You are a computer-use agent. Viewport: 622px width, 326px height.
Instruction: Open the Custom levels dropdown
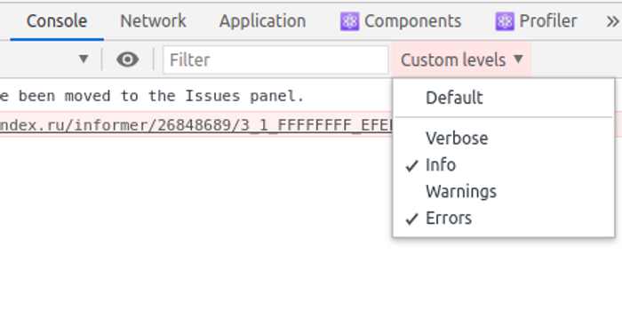461,60
